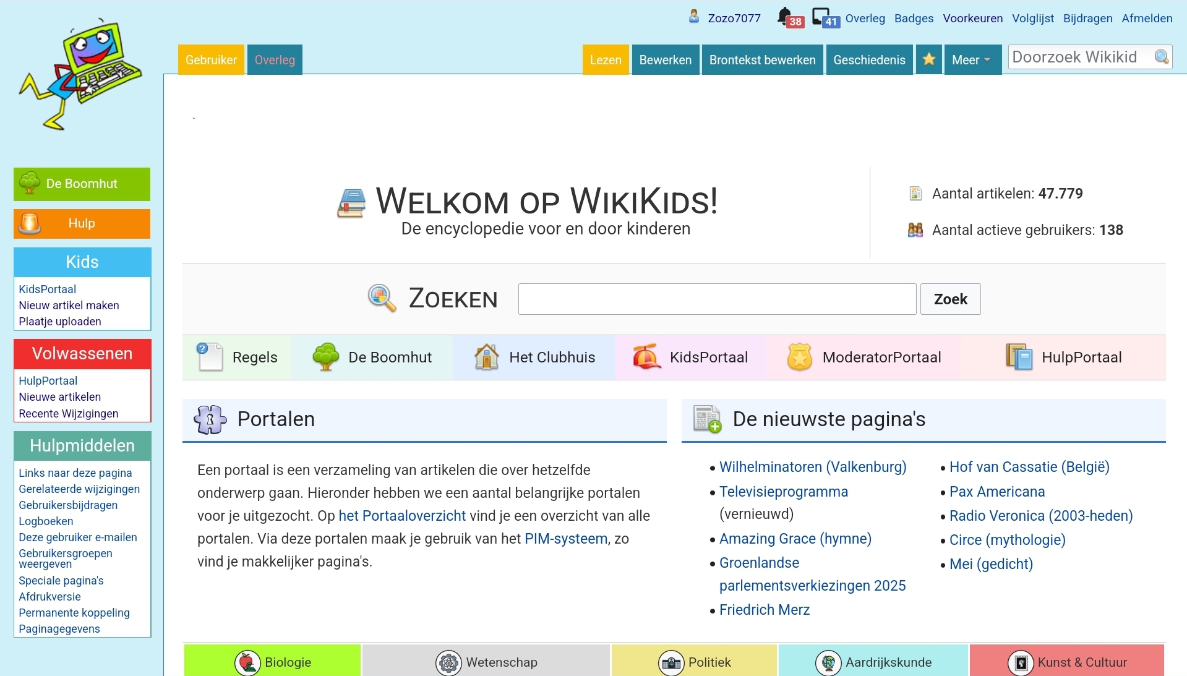Open the PIM-systeem link
Viewport: 1187px width, 676px height.
coord(566,539)
